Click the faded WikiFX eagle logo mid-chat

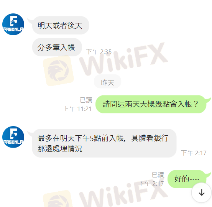[58, 71]
